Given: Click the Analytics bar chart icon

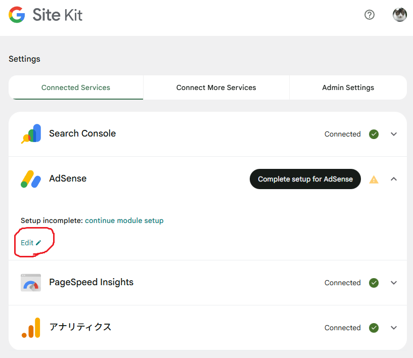Looking at the screenshot, I should [31, 328].
